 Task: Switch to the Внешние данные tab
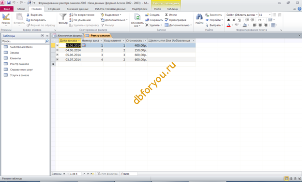[77, 9]
